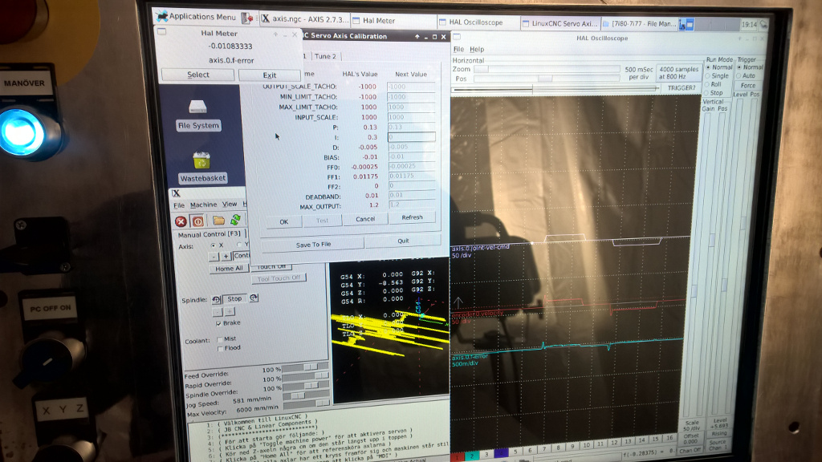This screenshot has width=822, height=462.
Task: Click the Exit button in Hal Meter
Action: pos(270,75)
